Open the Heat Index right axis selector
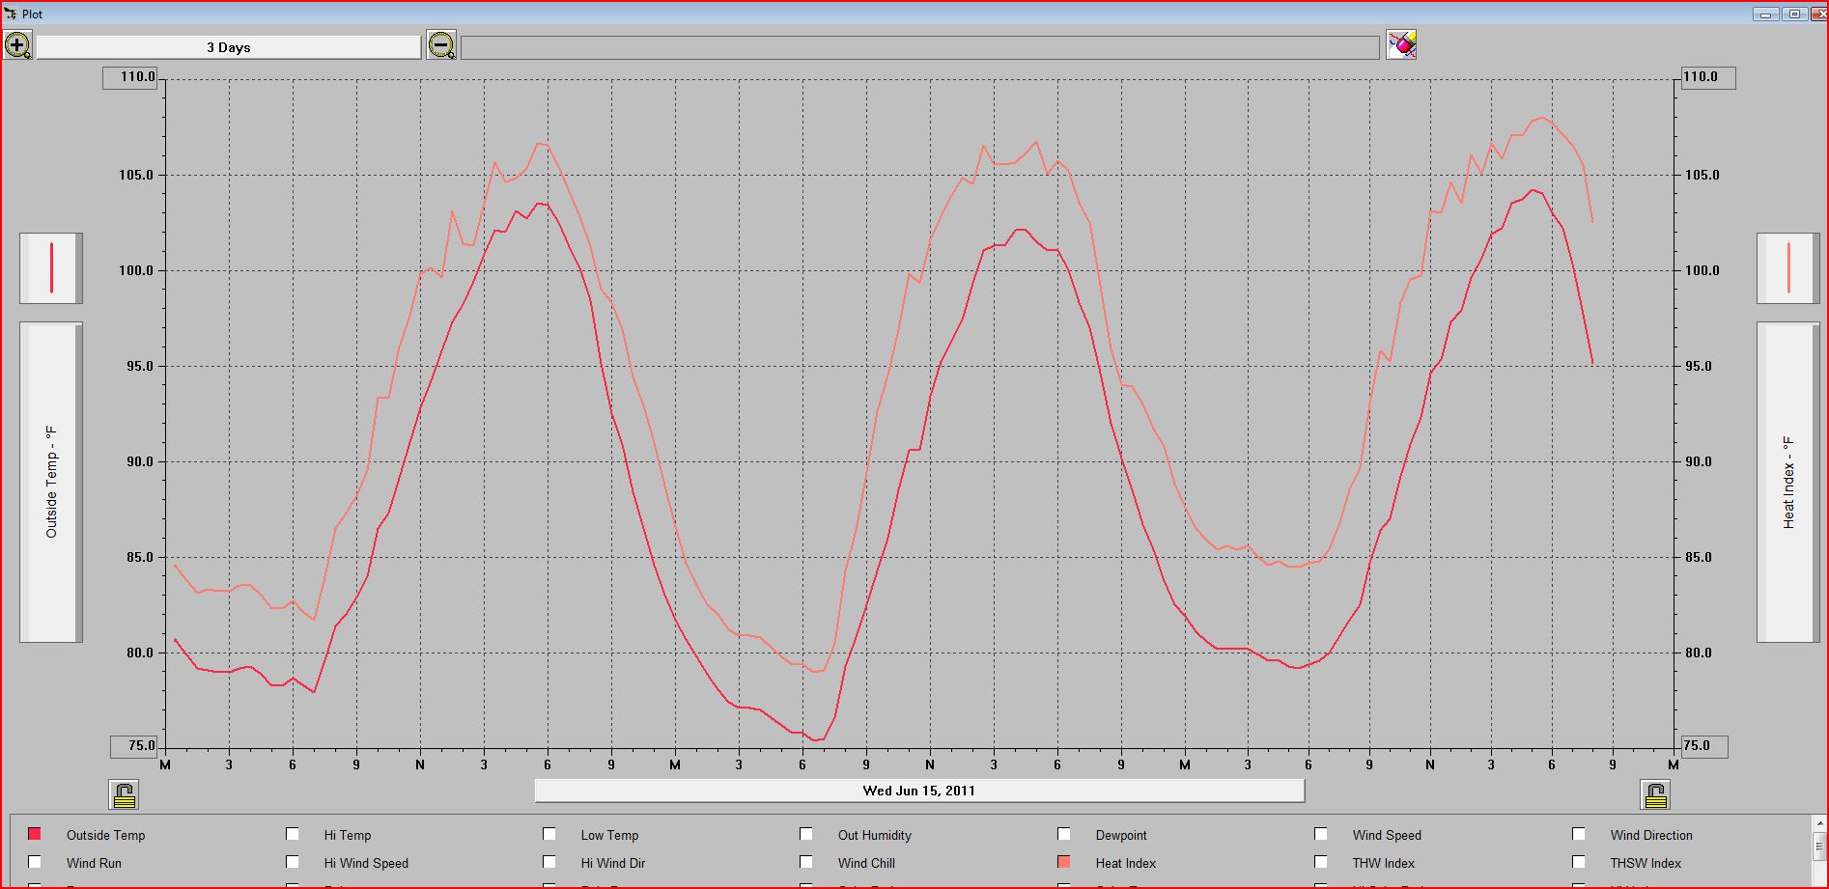The image size is (1829, 889). [x=1787, y=482]
